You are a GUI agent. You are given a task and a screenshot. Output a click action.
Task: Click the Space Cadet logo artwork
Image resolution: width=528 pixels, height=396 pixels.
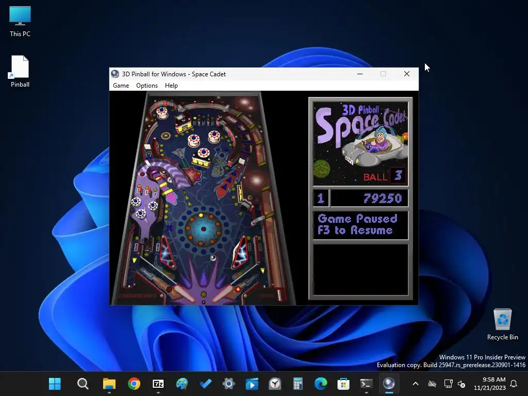click(x=360, y=144)
